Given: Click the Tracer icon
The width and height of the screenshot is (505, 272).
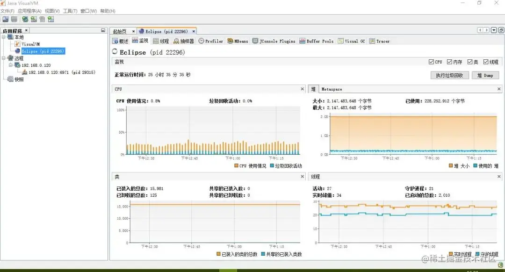Looking at the screenshot, I should pyautogui.click(x=372, y=41).
